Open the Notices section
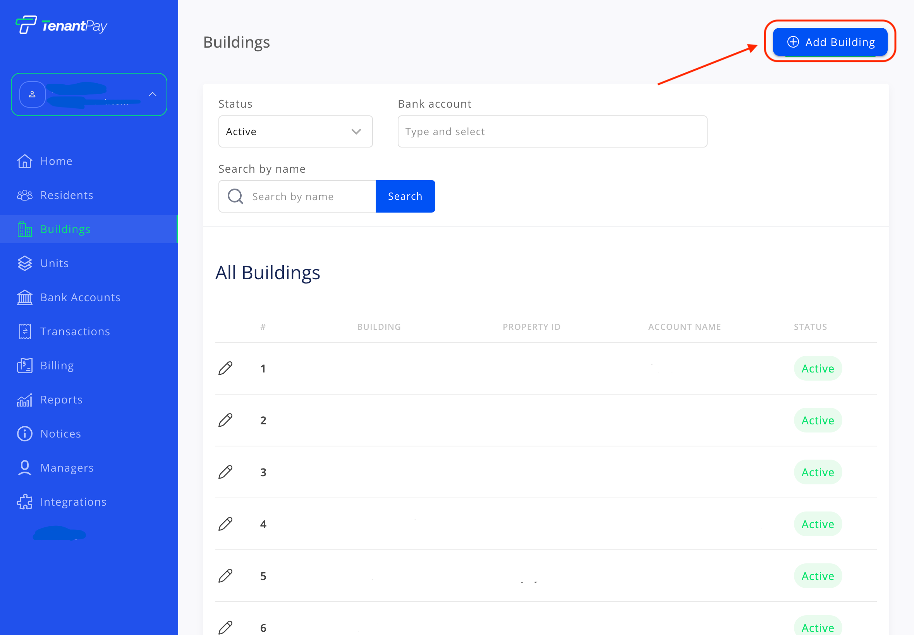914x635 pixels. [60, 434]
